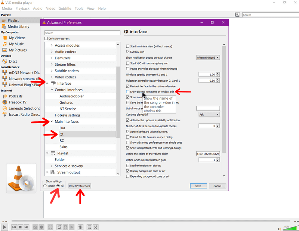Select Playlist item in the sidebar
Viewport: 299px width, 231px height.
13,21
